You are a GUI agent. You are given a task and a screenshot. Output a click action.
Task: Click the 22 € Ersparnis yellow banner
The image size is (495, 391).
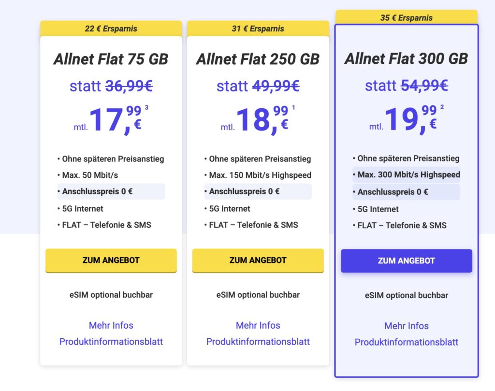coord(111,29)
